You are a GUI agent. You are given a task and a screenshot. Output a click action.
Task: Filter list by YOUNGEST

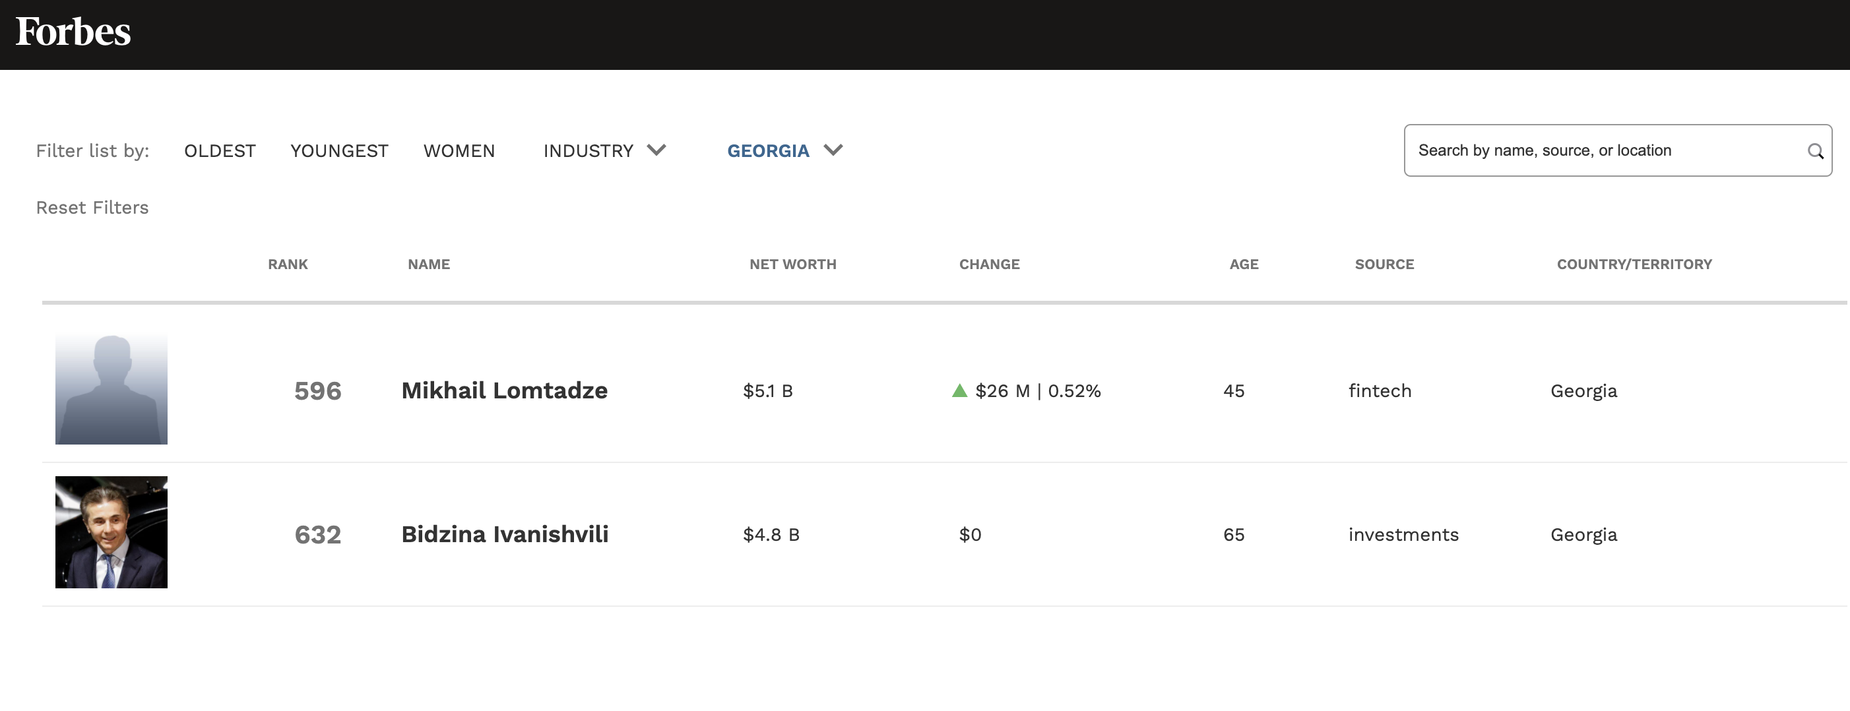tap(339, 151)
